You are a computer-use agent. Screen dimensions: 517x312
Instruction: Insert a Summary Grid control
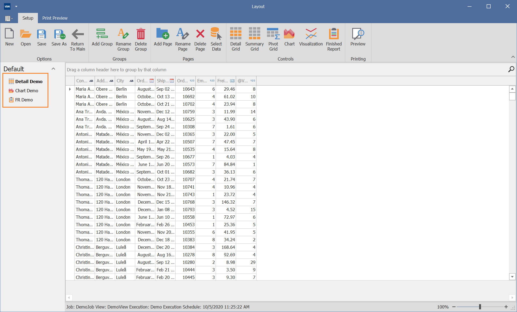(254, 40)
